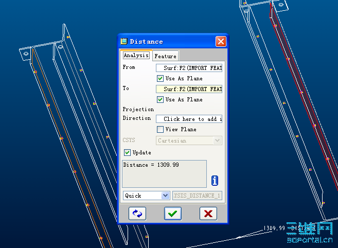Viewport: 338px width, 248px height.
Task: Switch to the Analysis tab
Action: [136, 56]
